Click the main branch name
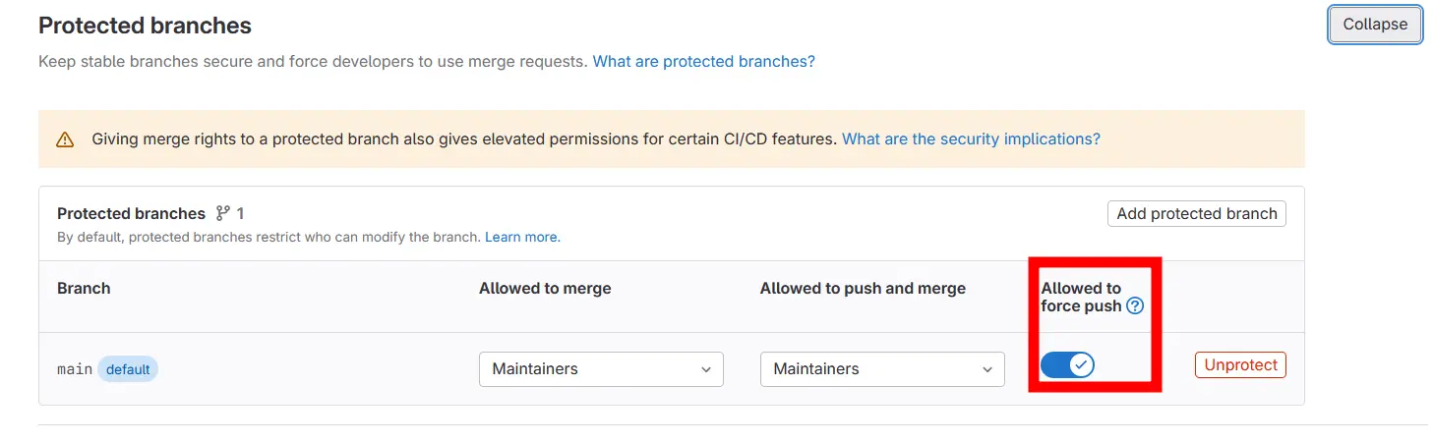This screenshot has height=441, width=1433. tap(75, 369)
